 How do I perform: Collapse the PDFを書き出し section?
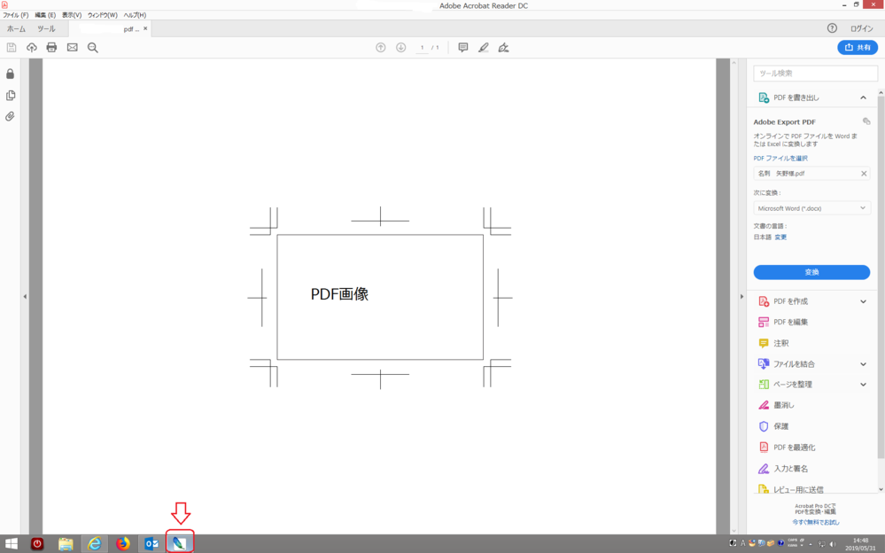coord(863,97)
